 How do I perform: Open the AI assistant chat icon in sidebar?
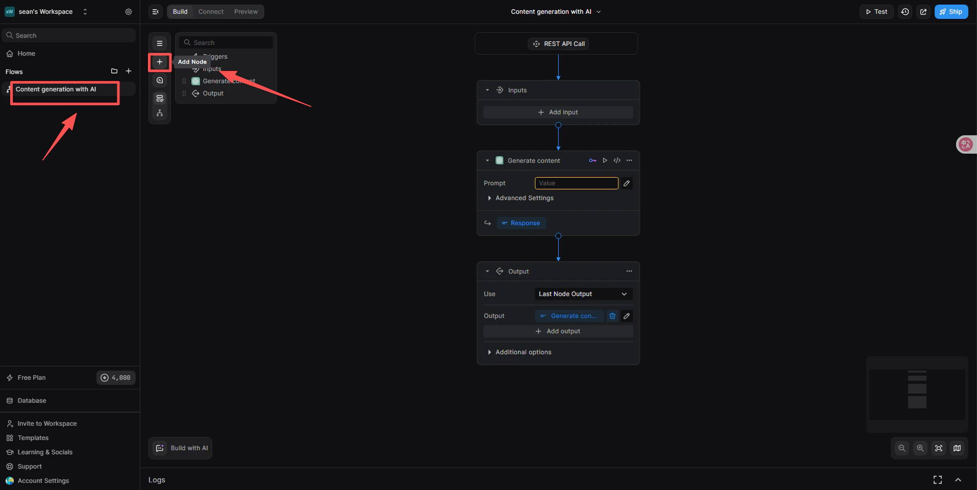tap(160, 80)
